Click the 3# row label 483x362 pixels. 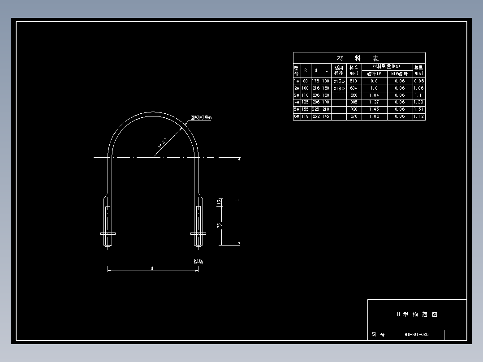coord(296,95)
